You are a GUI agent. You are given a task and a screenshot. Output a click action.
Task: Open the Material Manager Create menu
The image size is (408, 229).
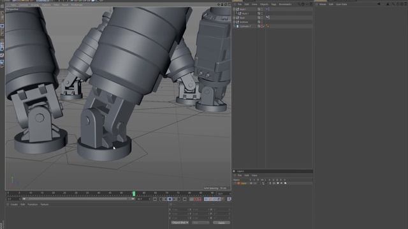coord(14,204)
